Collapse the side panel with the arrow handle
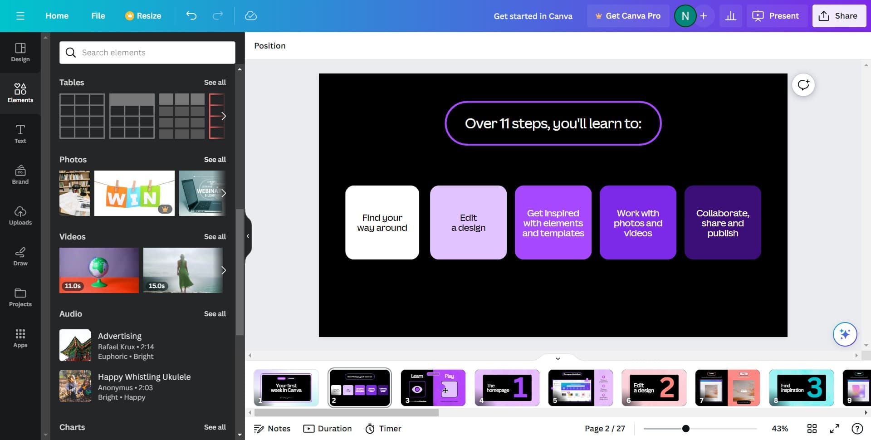Viewport: 871px width, 440px height. [248, 236]
